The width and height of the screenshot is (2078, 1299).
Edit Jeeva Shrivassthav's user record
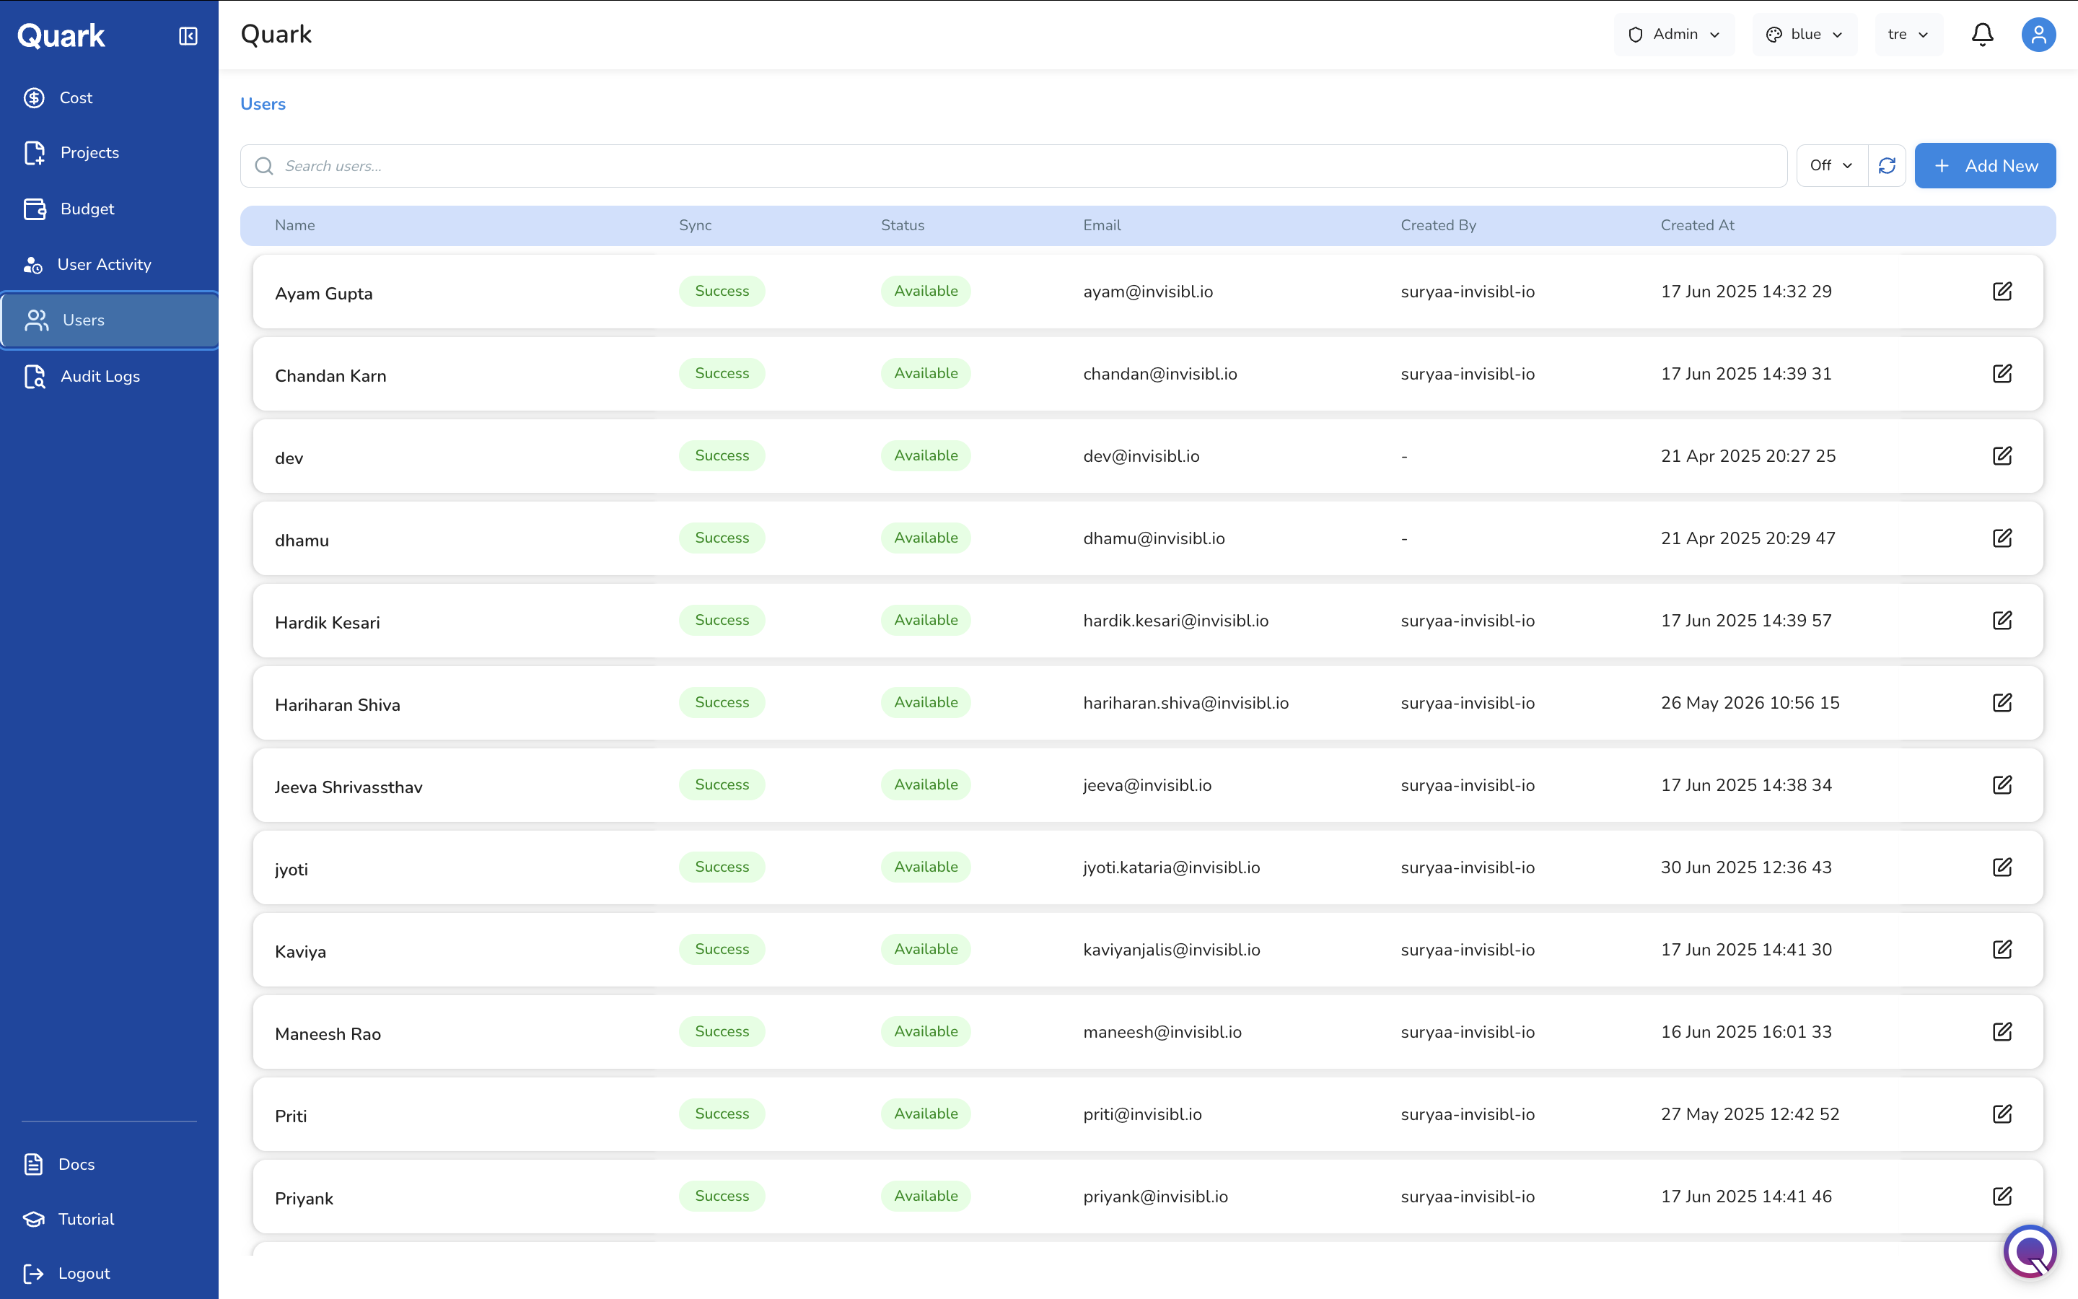[2002, 785]
